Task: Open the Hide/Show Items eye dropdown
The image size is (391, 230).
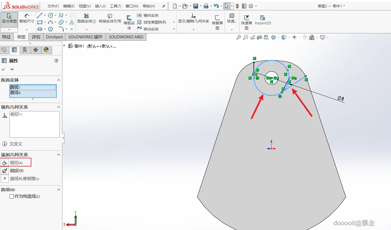Action: (x=299, y=38)
